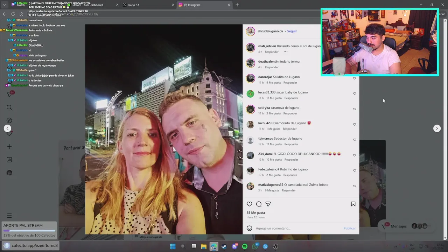Viewport: 448px width, 252px height.
Task: Open matiaslugones32's profile avatar
Action: coord(250,186)
